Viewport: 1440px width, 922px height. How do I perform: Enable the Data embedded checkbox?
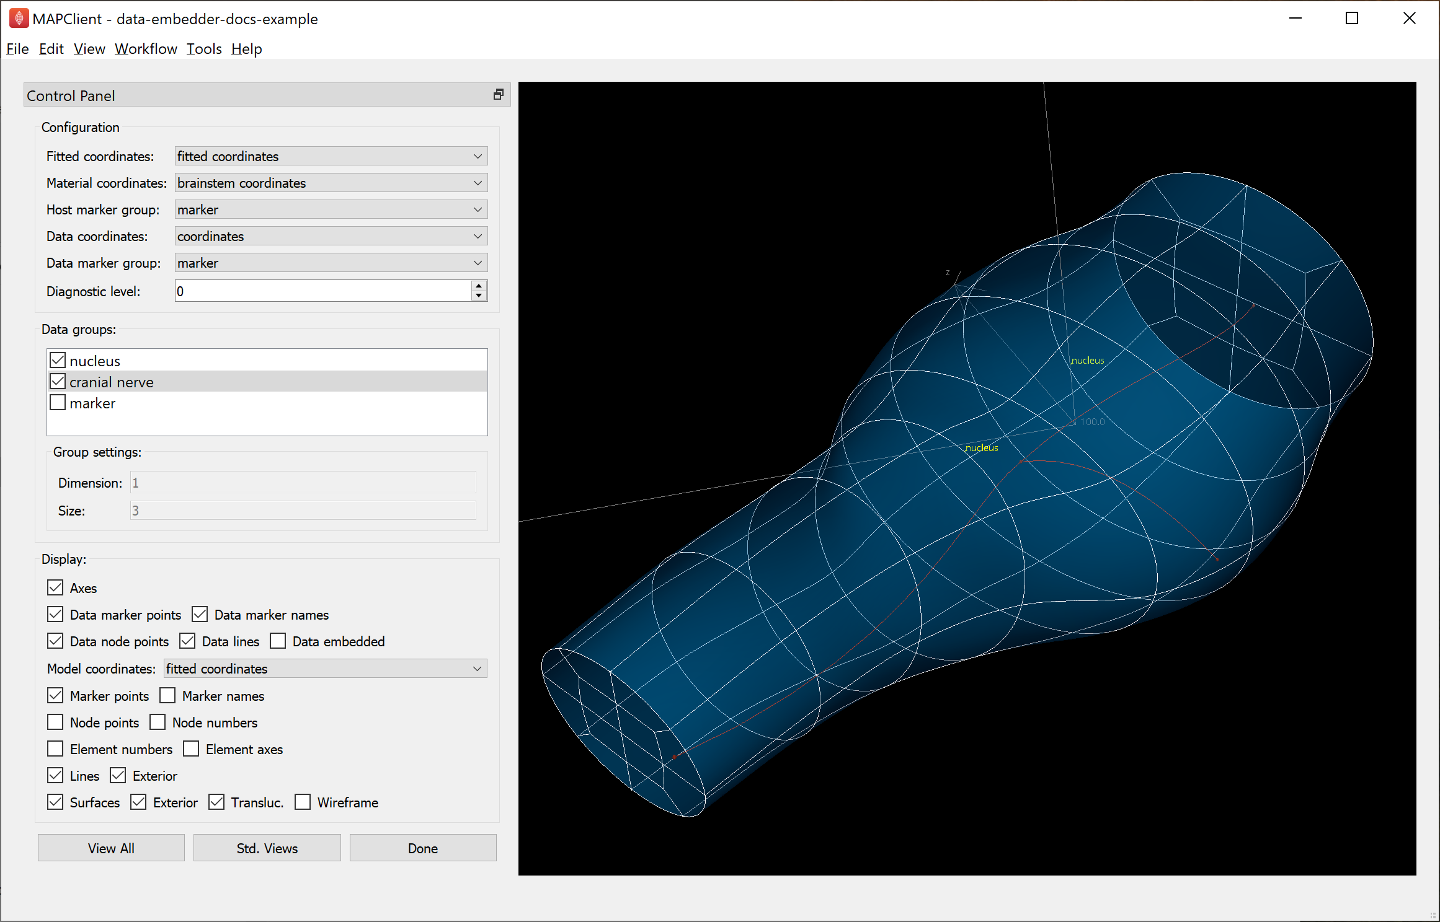[x=278, y=641]
